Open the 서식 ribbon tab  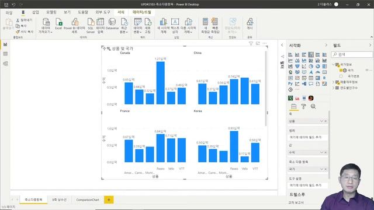click(121, 12)
